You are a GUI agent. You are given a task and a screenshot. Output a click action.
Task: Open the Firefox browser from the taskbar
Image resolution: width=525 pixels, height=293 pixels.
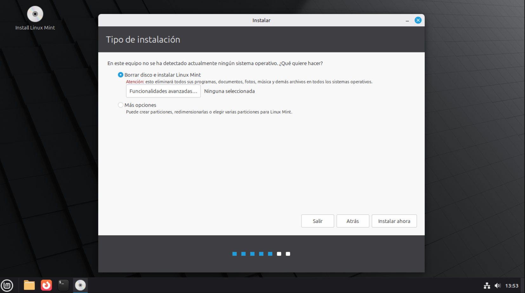click(x=46, y=285)
